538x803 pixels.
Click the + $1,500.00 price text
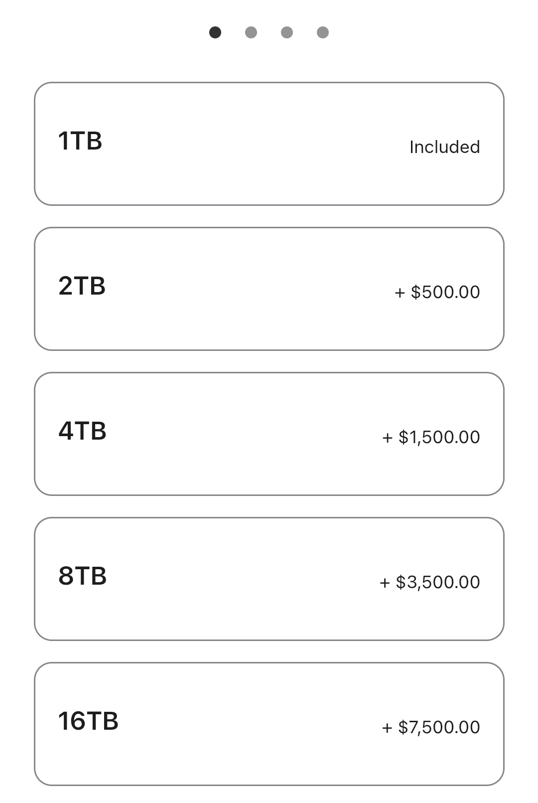pos(431,437)
